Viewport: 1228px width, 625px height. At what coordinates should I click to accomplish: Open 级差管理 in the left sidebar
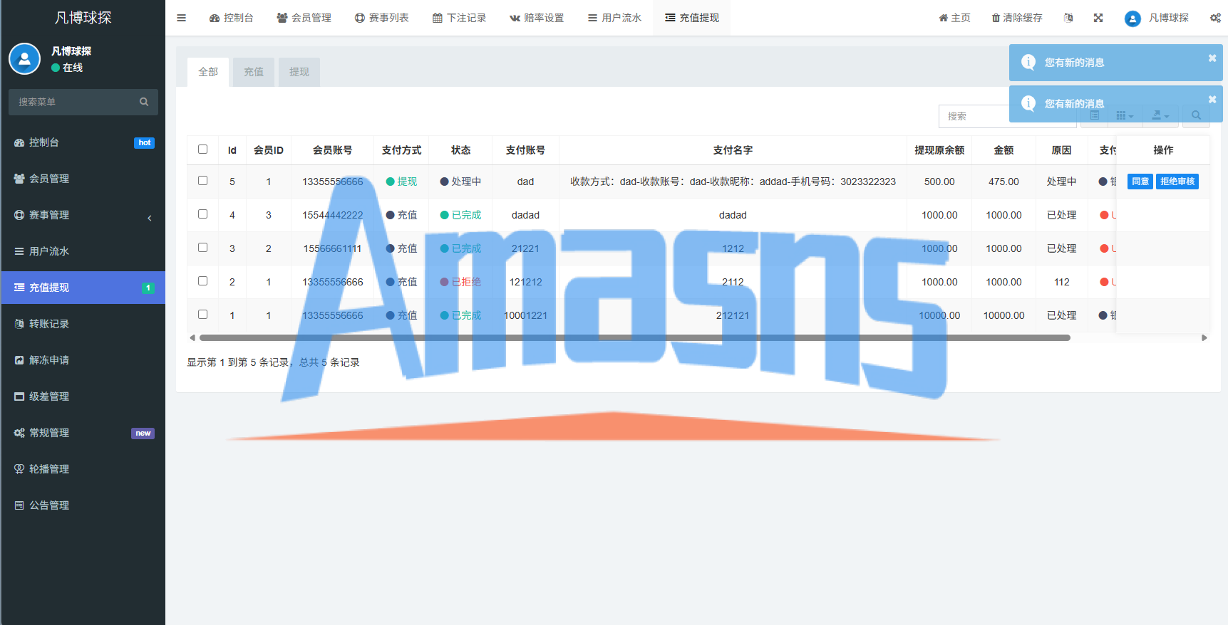[x=83, y=396]
